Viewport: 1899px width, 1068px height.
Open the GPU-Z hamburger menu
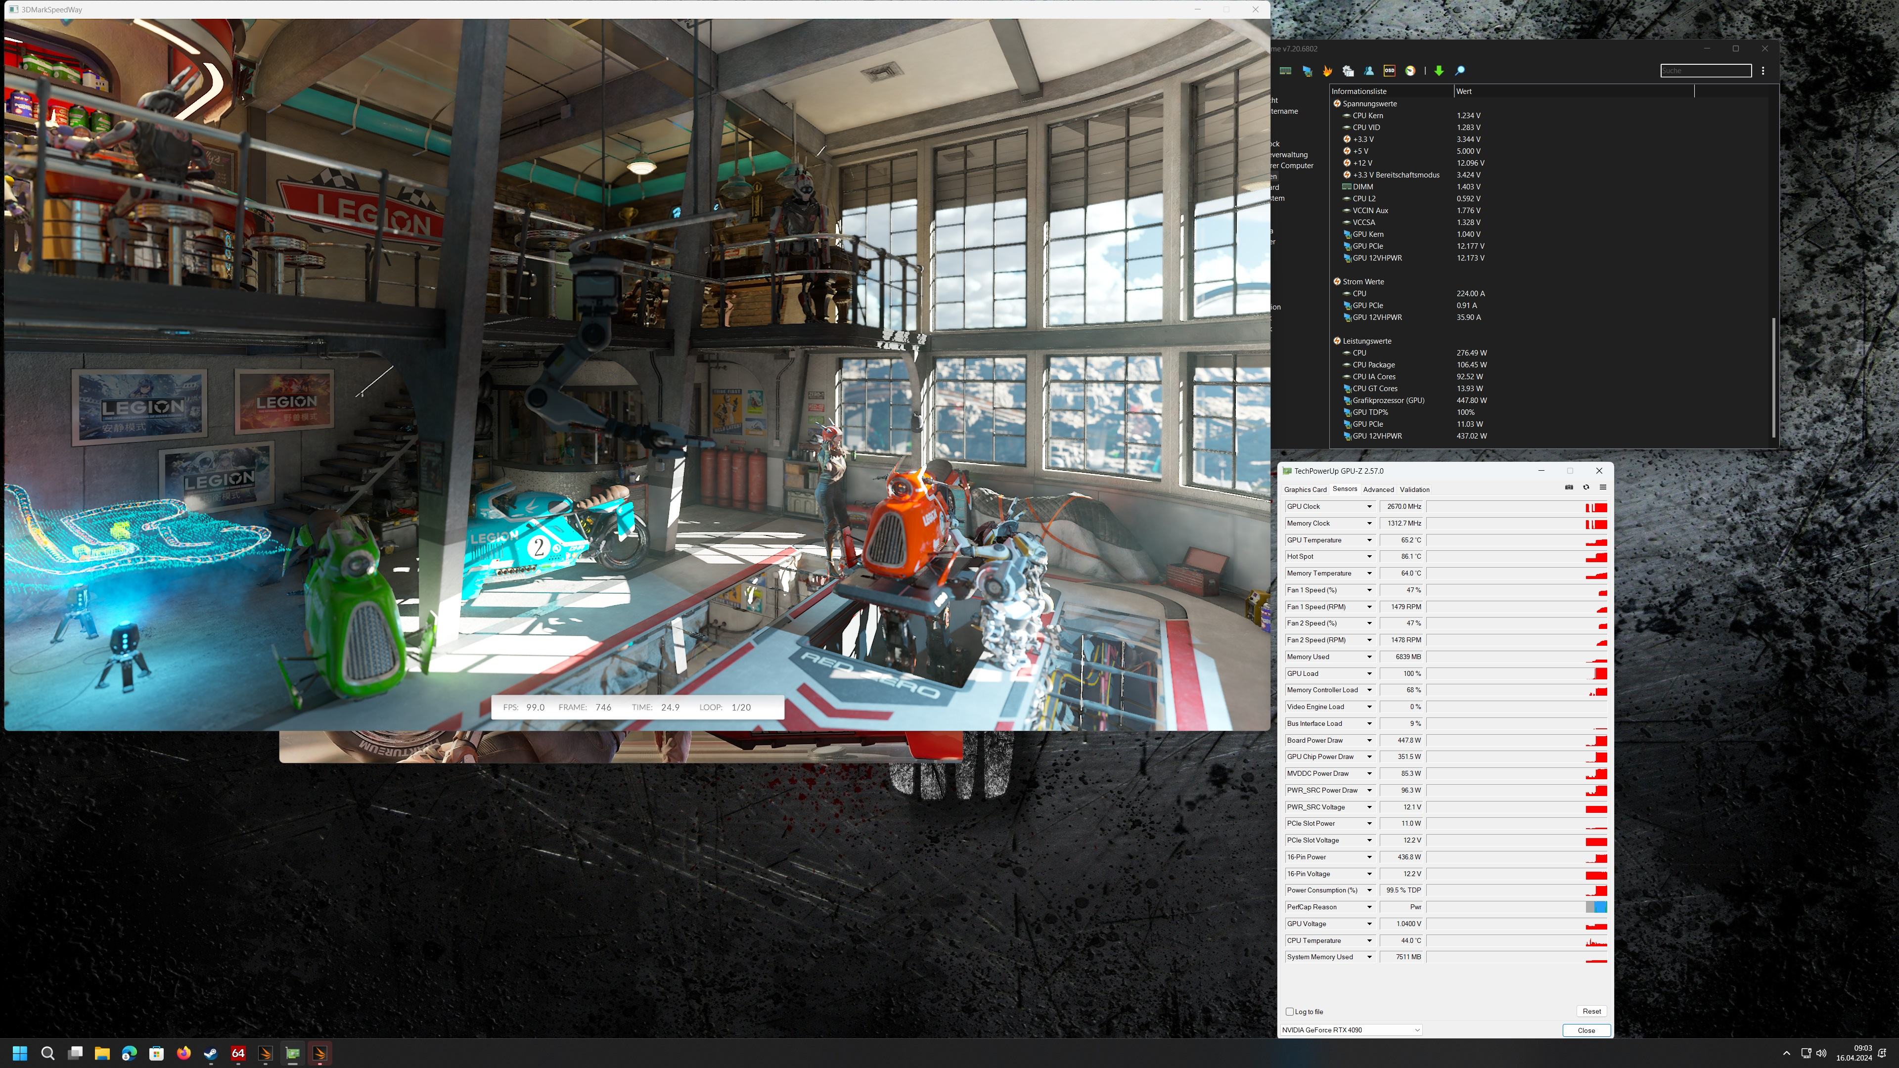(1603, 487)
